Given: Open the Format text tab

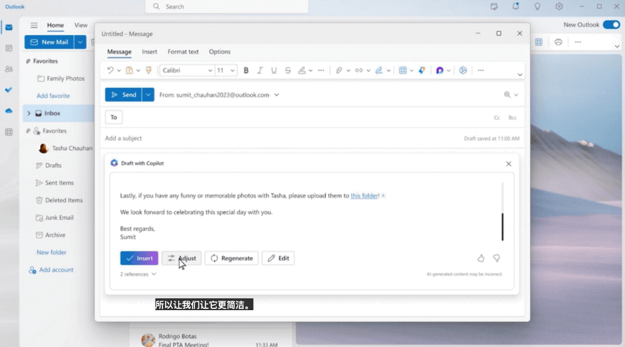Looking at the screenshot, I should pos(182,52).
